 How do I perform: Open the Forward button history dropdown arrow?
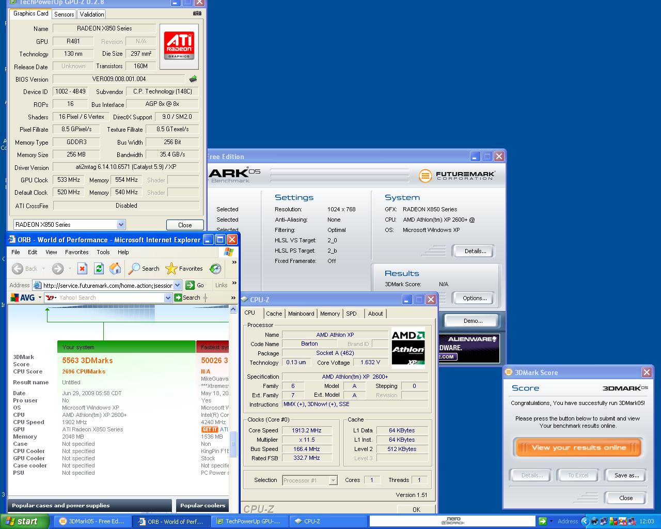69,269
